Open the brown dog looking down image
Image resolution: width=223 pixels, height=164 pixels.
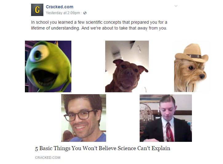click(x=127, y=66)
